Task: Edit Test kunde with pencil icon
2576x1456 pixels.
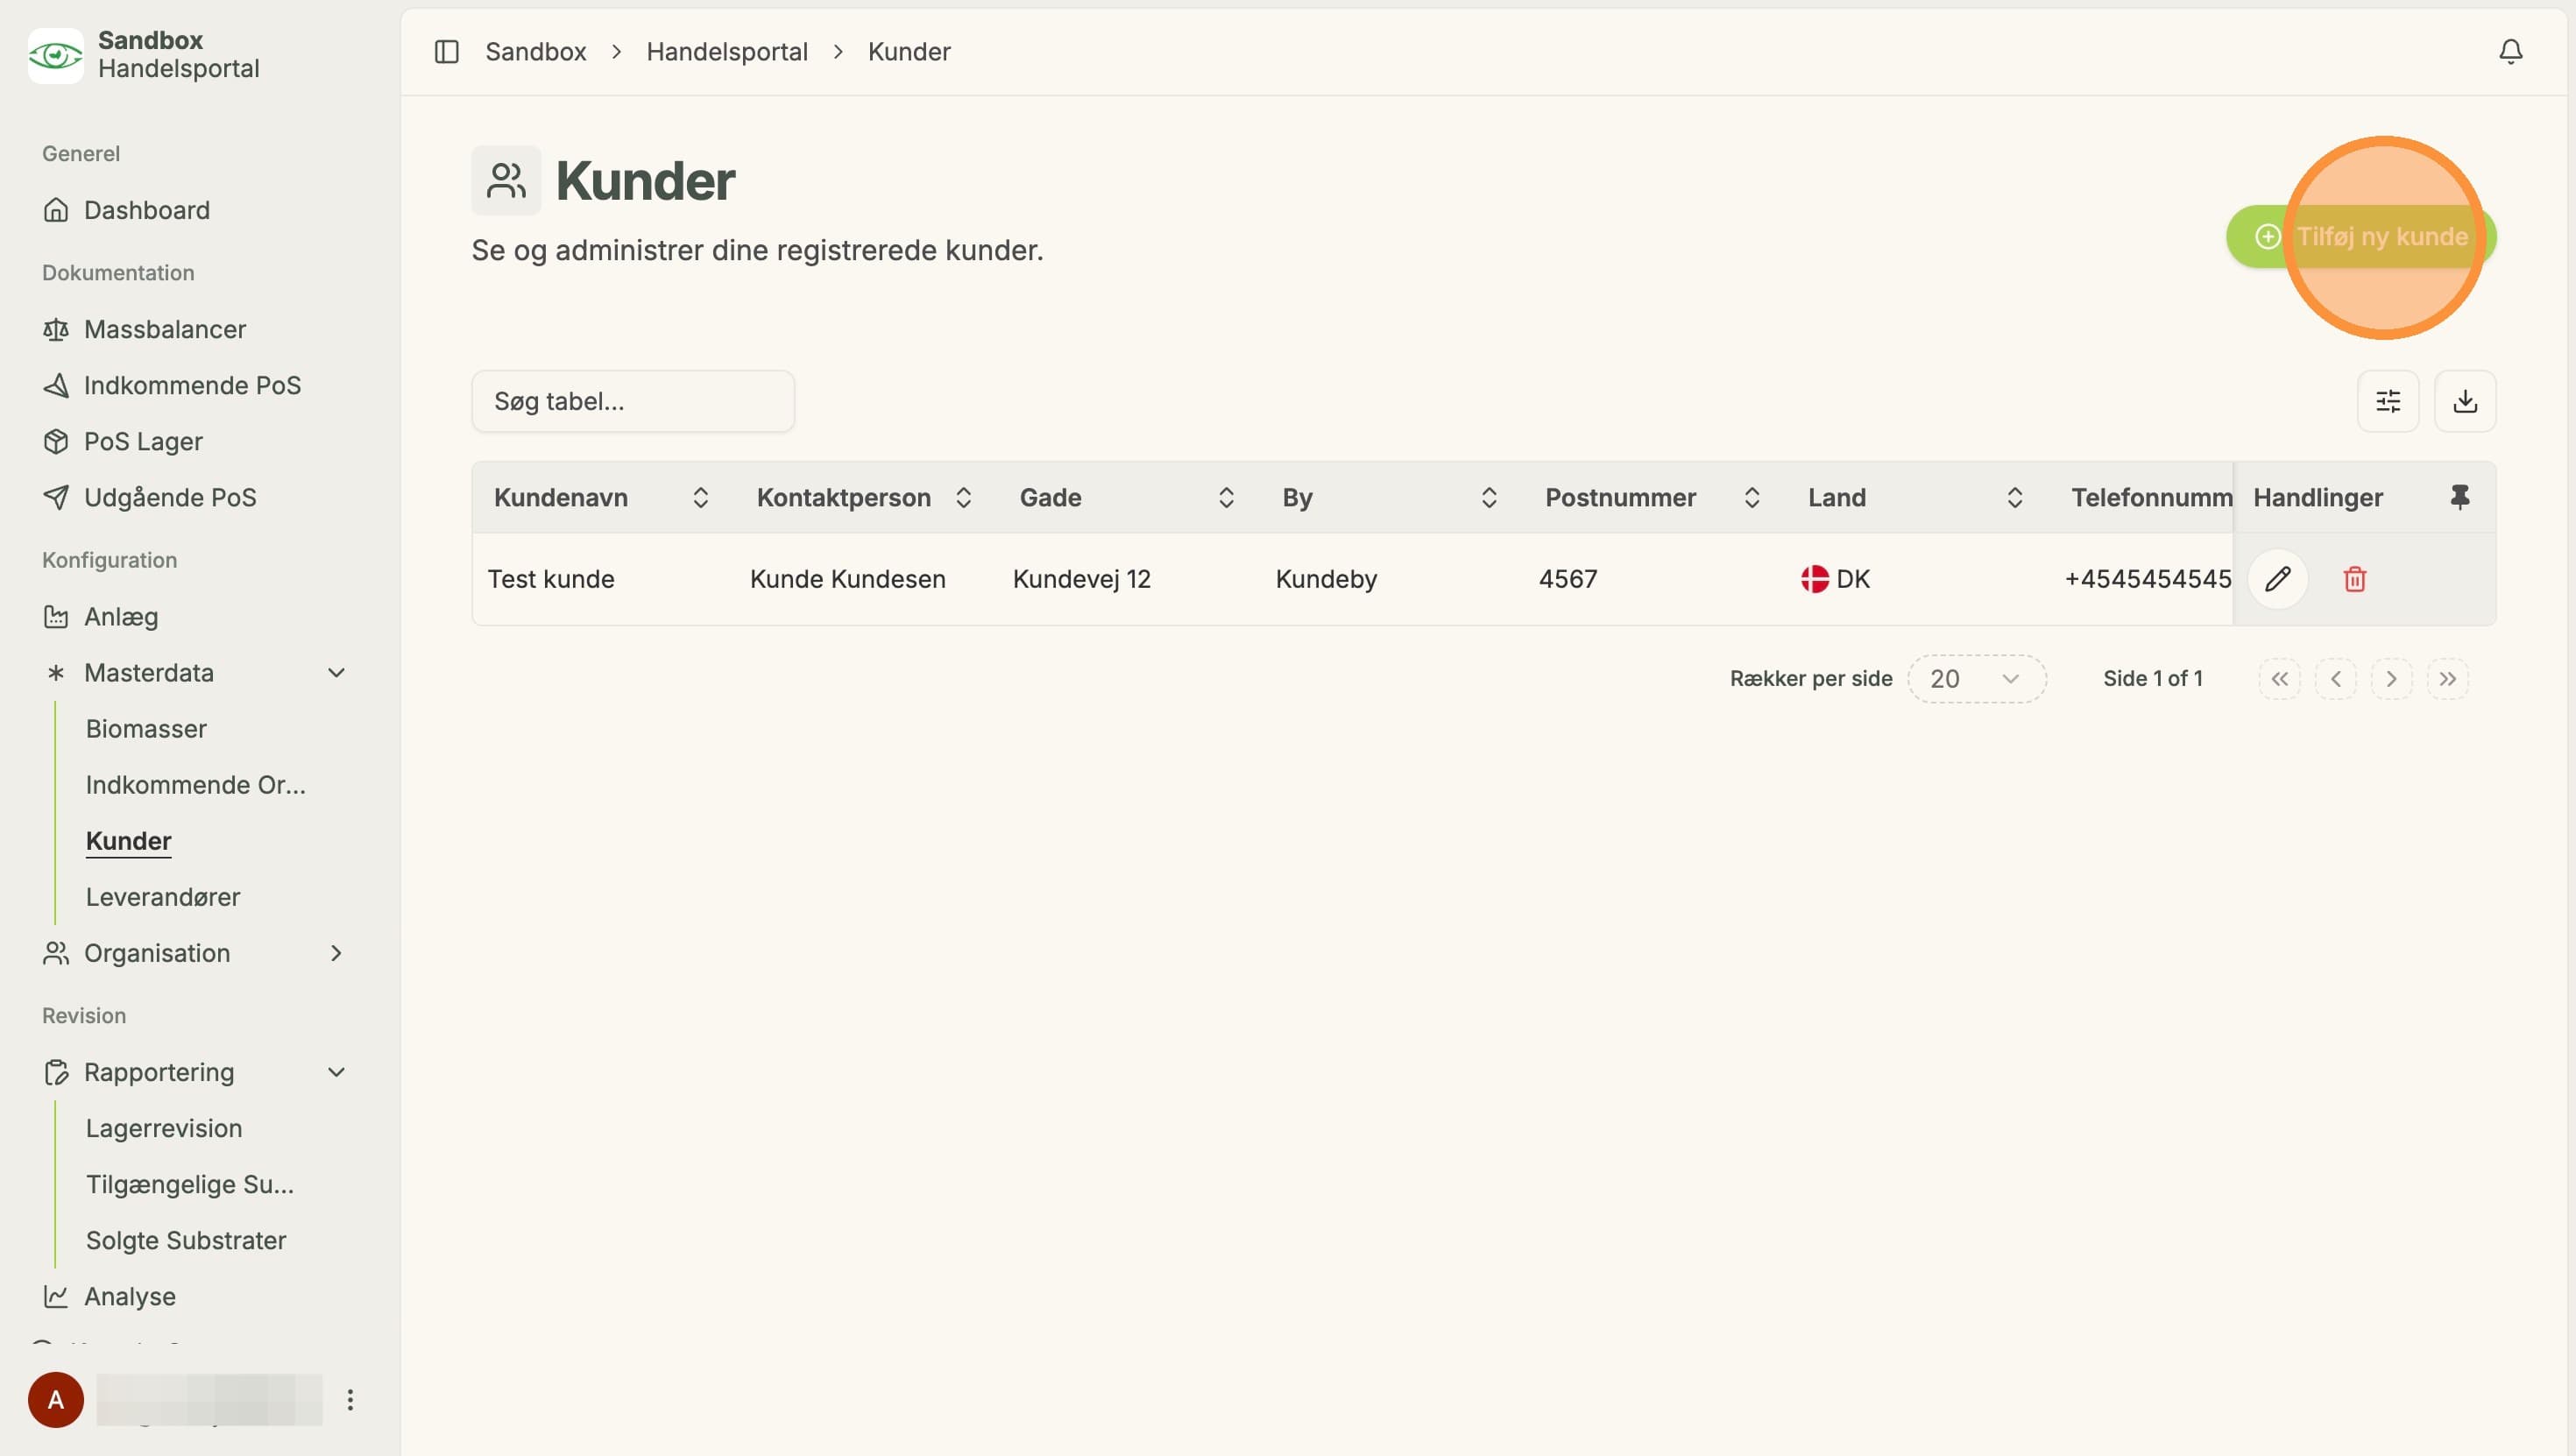Action: [x=2277, y=579]
